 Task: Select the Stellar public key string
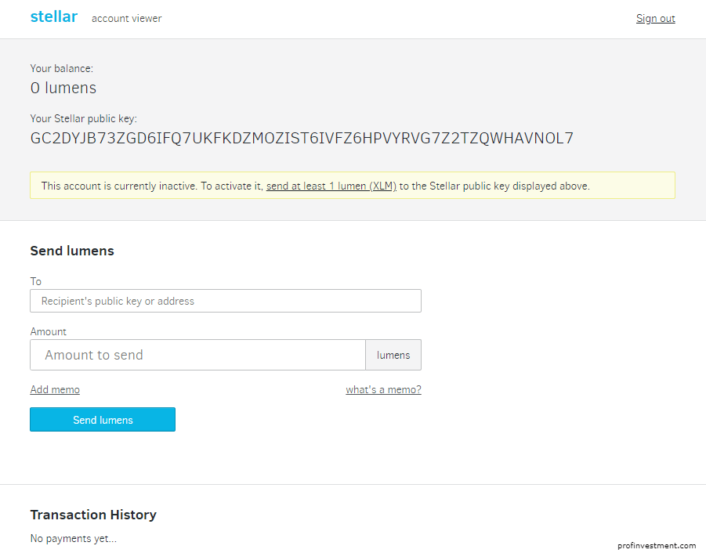[302, 138]
